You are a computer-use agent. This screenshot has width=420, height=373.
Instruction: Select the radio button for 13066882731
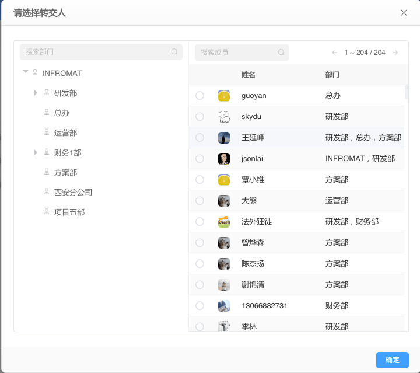[199, 306]
